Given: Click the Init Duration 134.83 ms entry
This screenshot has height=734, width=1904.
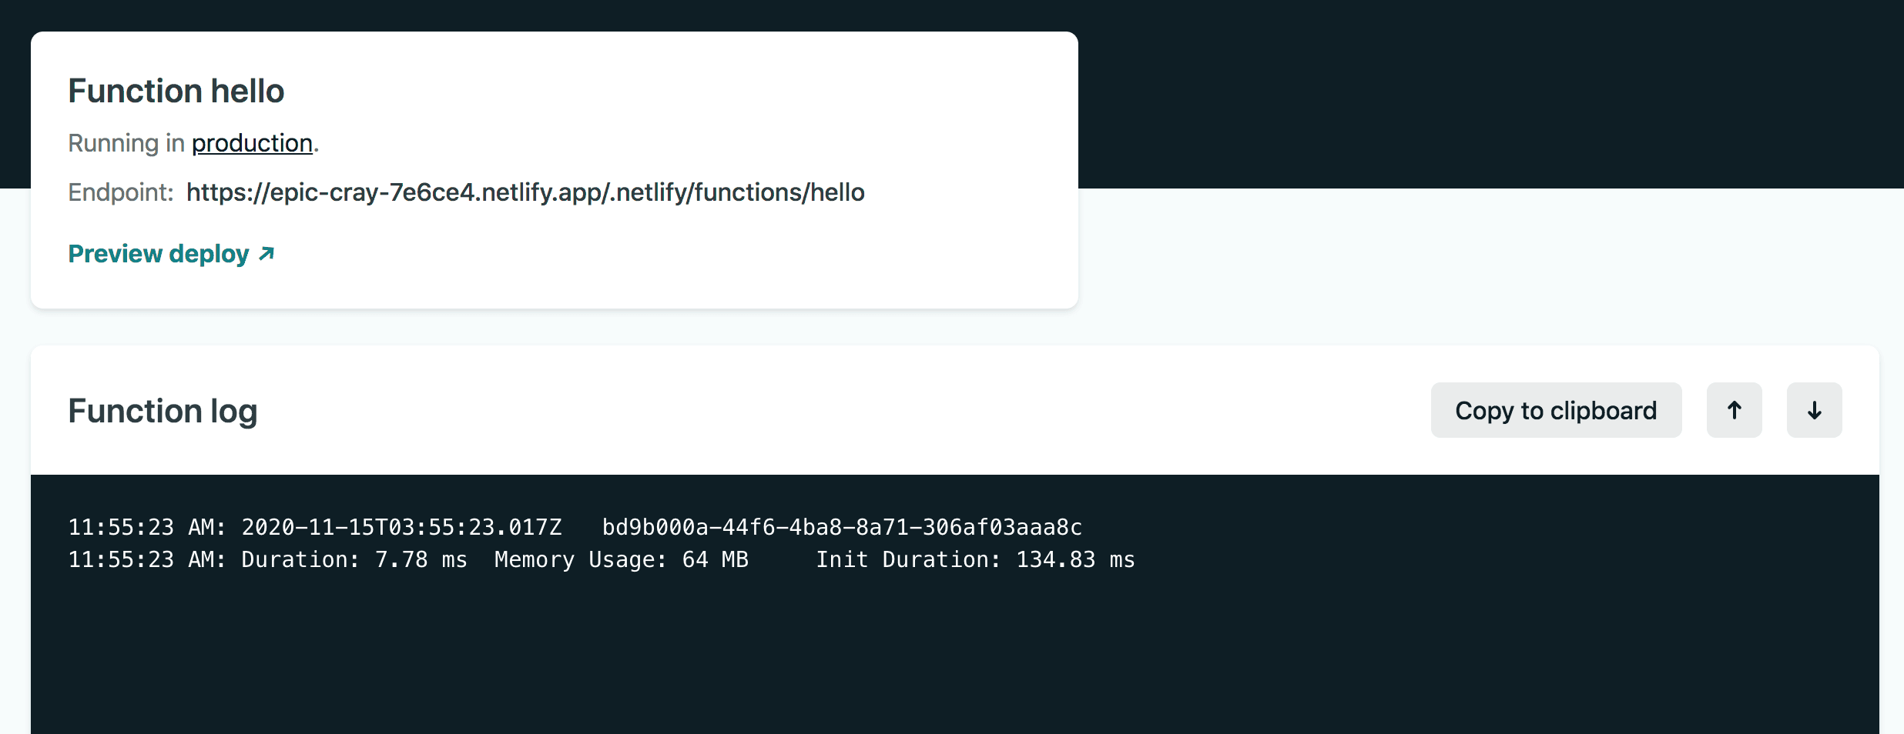Looking at the screenshot, I should tap(975, 560).
